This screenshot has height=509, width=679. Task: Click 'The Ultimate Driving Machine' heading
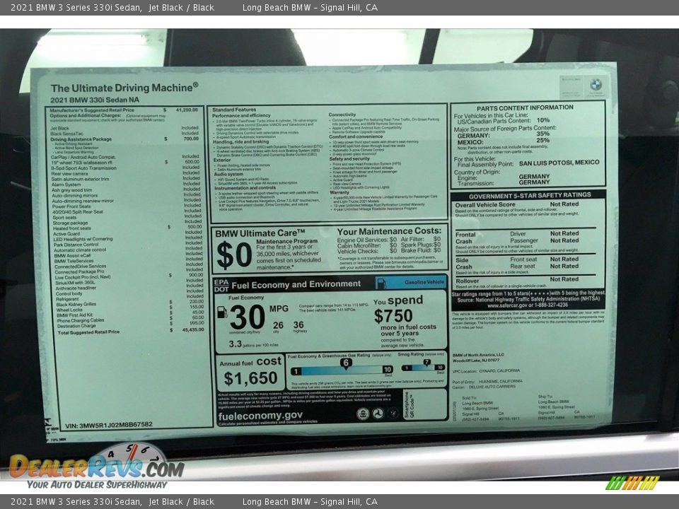[124, 88]
